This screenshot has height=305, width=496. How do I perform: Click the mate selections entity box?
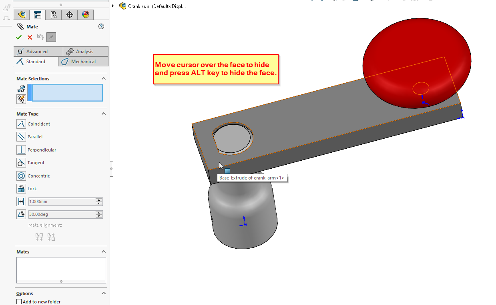pyautogui.click(x=67, y=93)
